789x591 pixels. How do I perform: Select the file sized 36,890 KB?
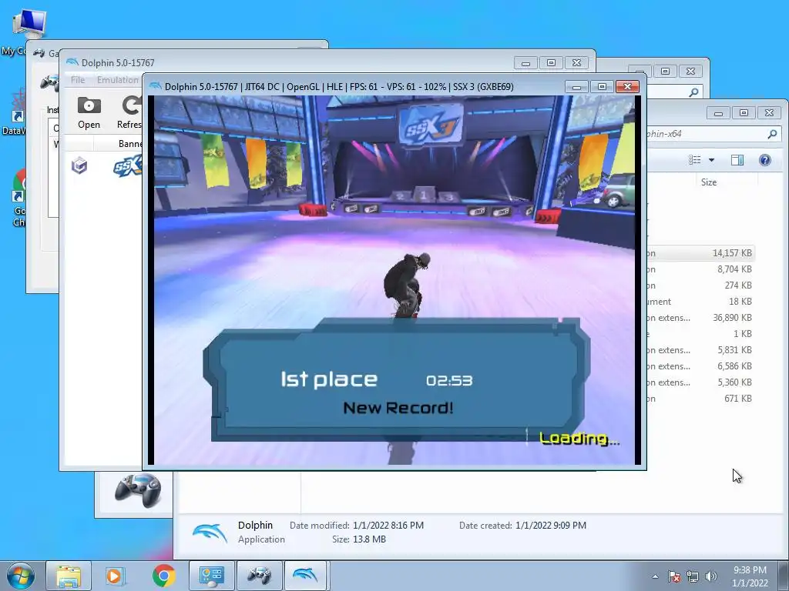click(x=700, y=317)
